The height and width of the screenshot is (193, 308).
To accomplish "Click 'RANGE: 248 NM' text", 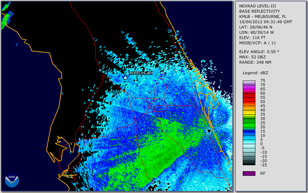I will pos(255,63).
